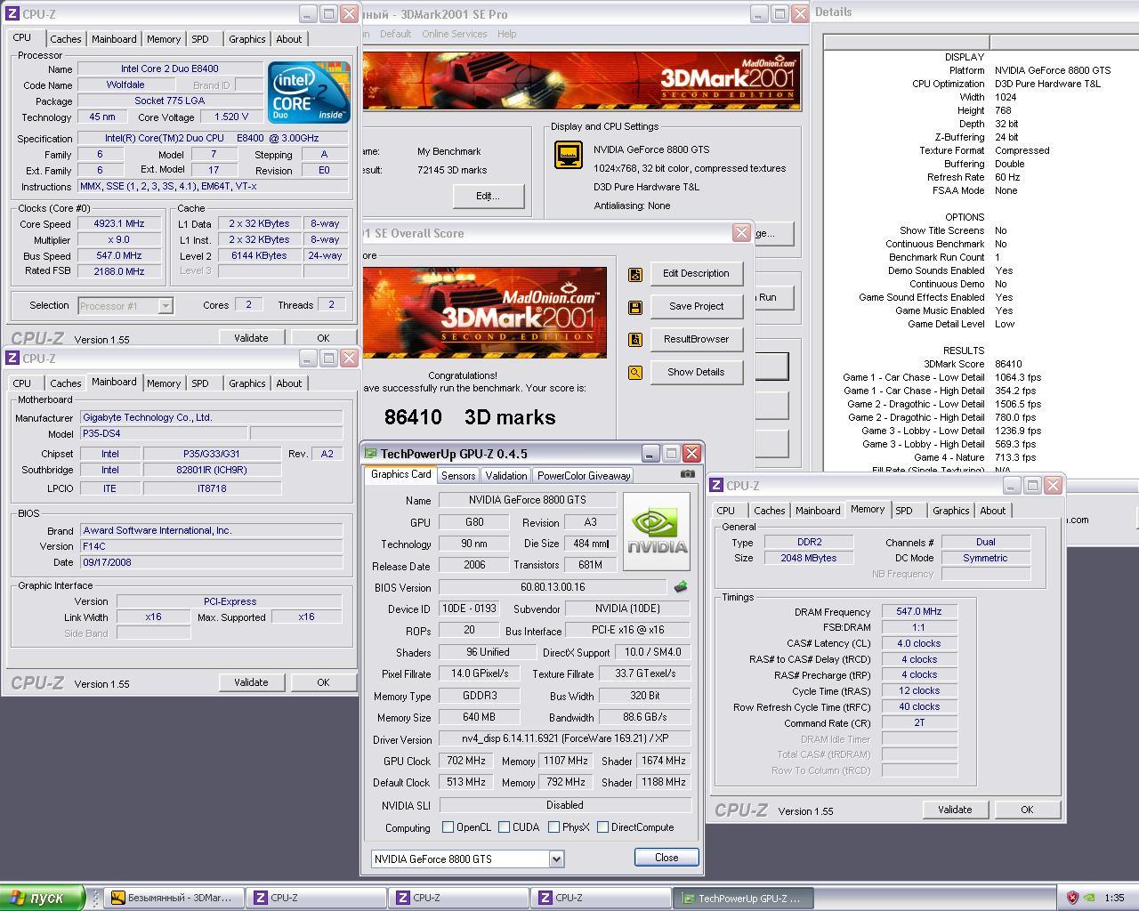
Task: Click the Start (пуск) button
Action: tap(43, 898)
